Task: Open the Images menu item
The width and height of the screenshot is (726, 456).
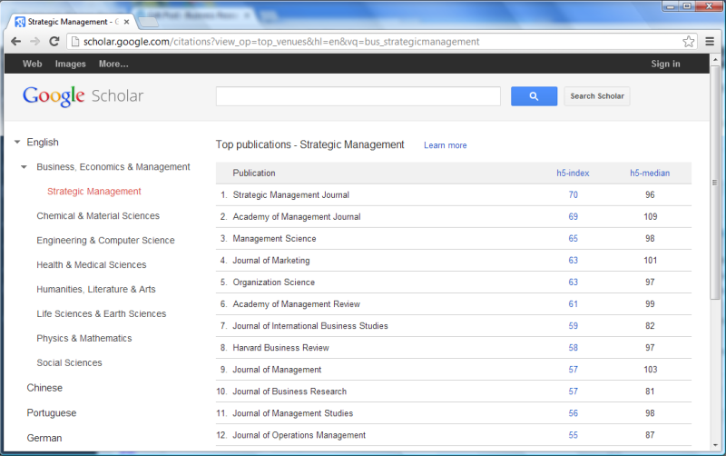Action: coord(71,64)
